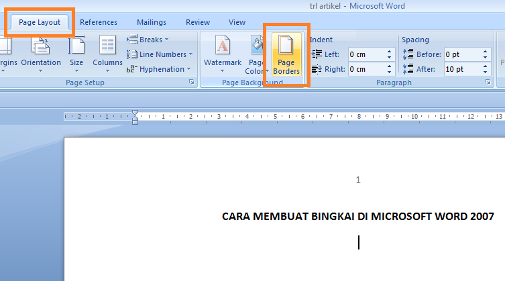Viewport: 505px width, 281px height.
Task: Click the Margins button
Action: [x=7, y=54]
